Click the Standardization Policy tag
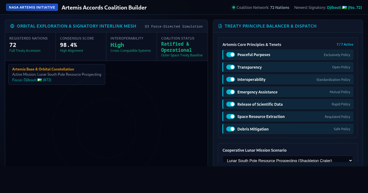 coord(333,80)
